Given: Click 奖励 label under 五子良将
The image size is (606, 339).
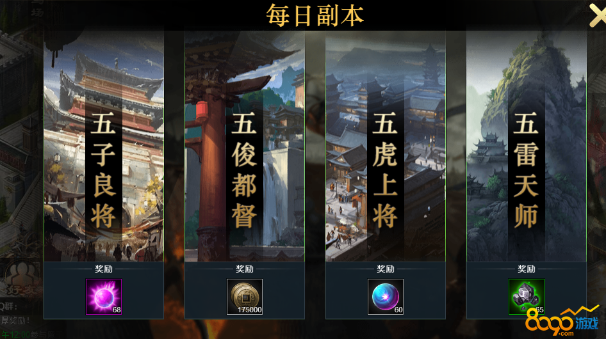Looking at the screenshot, I should coord(104,269).
